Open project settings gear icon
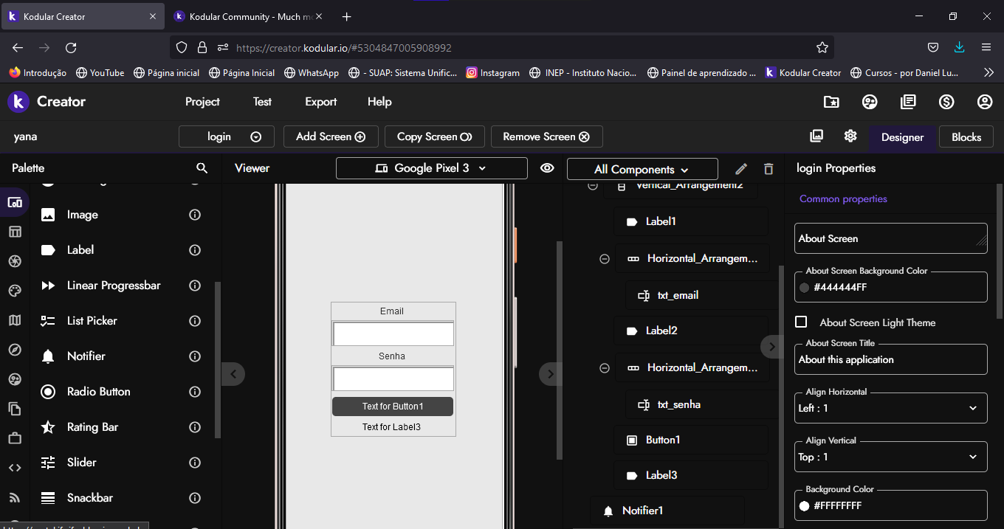 850,136
